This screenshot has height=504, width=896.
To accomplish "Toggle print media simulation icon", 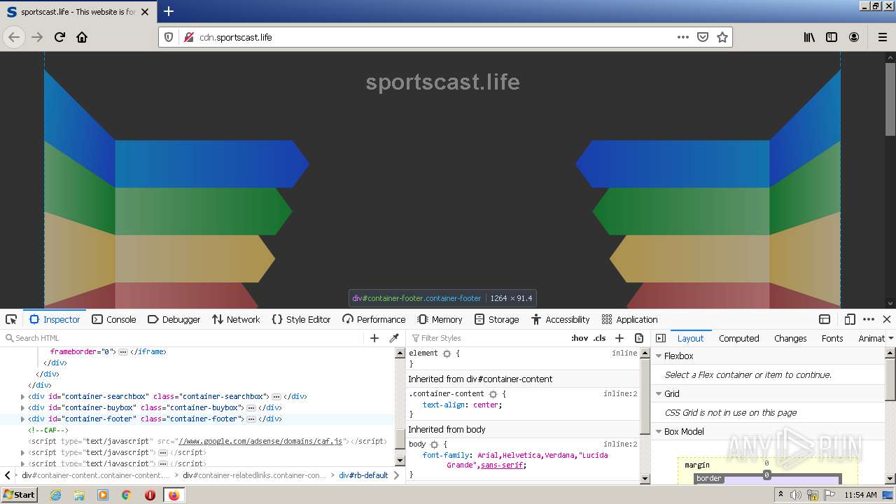I will 639,338.
